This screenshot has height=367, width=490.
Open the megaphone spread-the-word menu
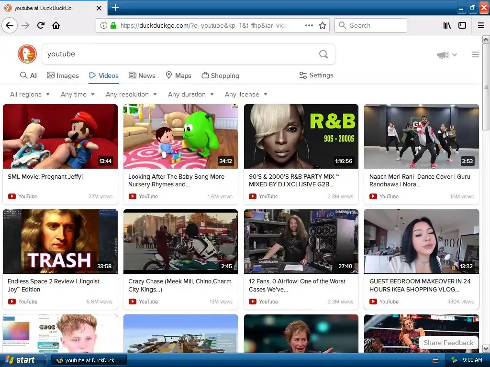[447, 55]
